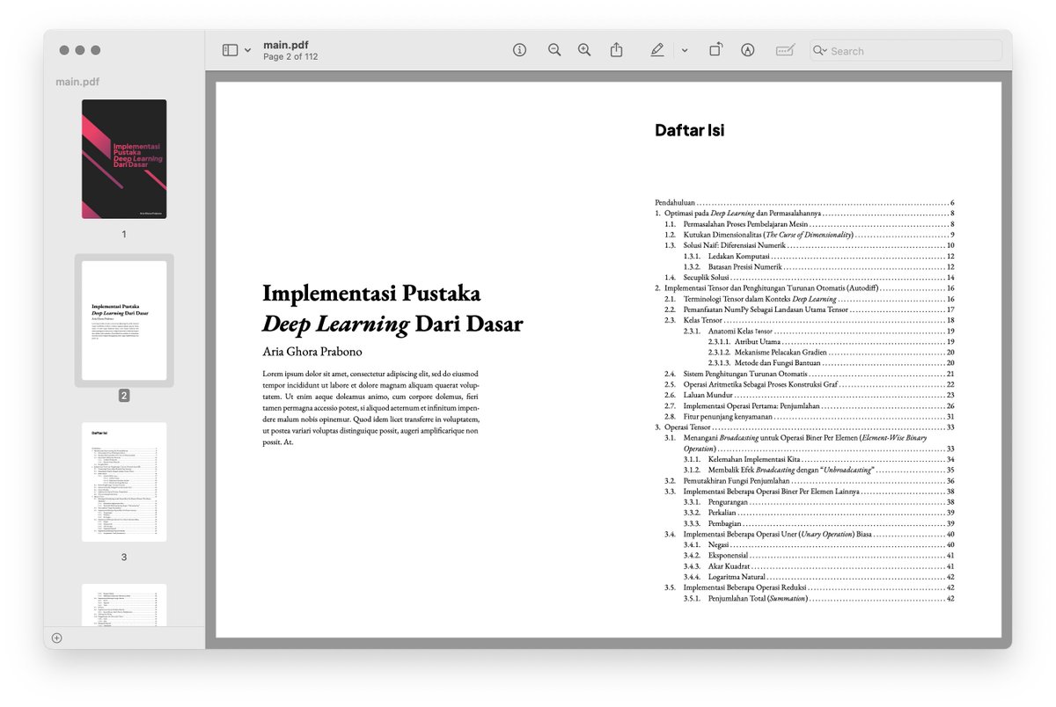
Task: Click the title 'Implementasi Pustaka' on the page
Action: point(373,293)
